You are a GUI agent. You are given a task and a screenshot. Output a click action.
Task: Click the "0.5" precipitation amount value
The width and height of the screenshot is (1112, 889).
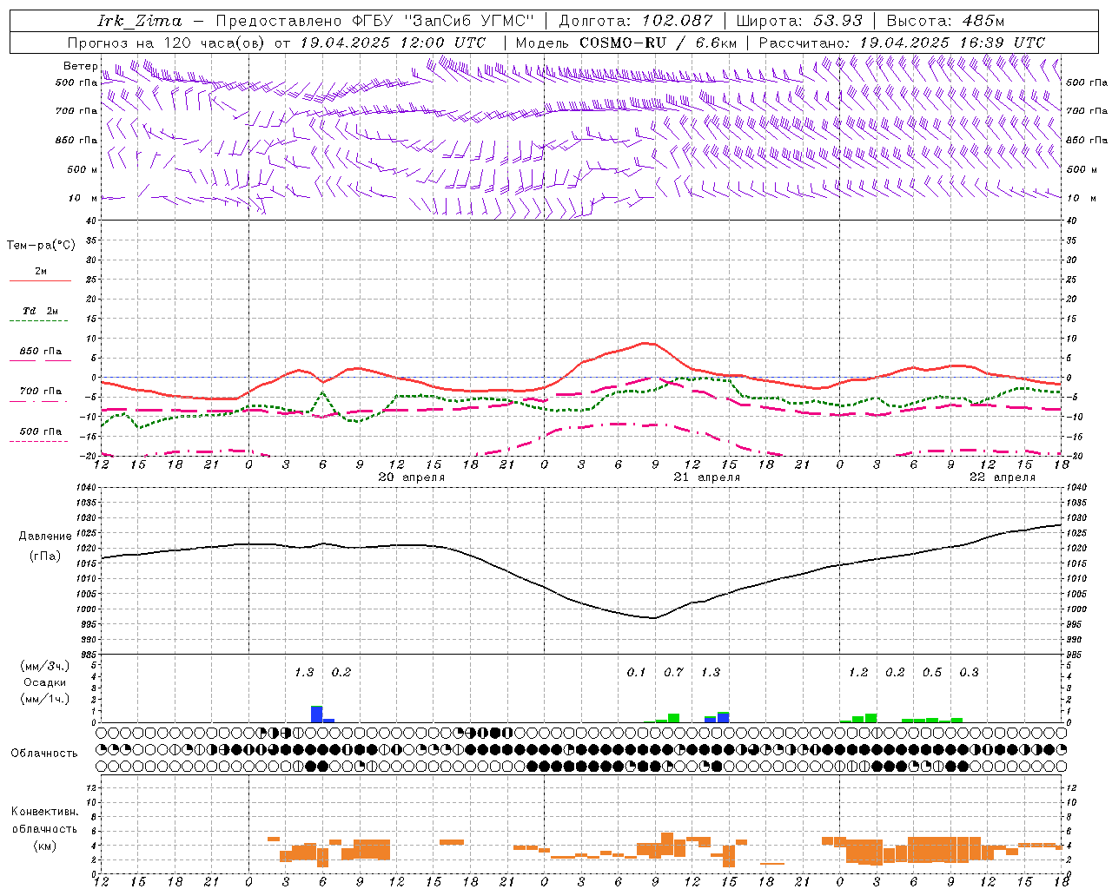click(x=932, y=672)
